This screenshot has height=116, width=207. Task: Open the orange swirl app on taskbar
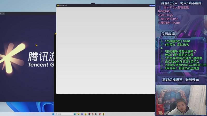point(93,114)
